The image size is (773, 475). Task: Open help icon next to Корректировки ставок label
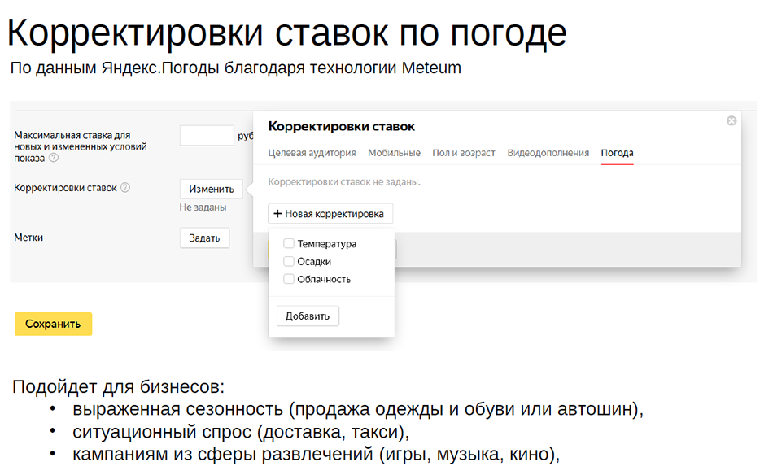[125, 188]
